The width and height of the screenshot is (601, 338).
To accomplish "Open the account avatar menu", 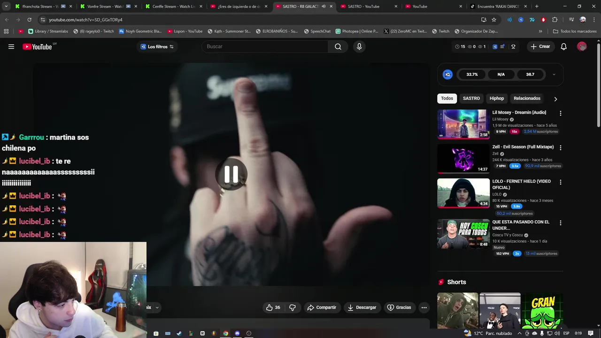I will coord(582,46).
